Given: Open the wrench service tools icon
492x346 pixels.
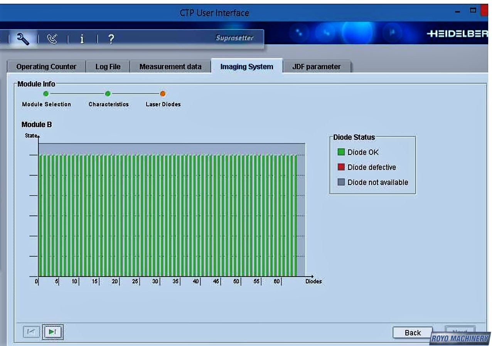Looking at the screenshot, I should pyautogui.click(x=23, y=39).
